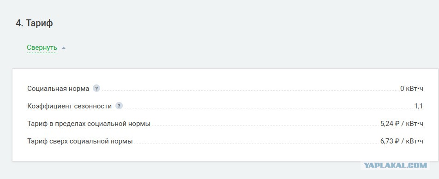Click the dotted leader line in Коэффициент сезонности row
439x179 pixels.
click(x=268, y=108)
